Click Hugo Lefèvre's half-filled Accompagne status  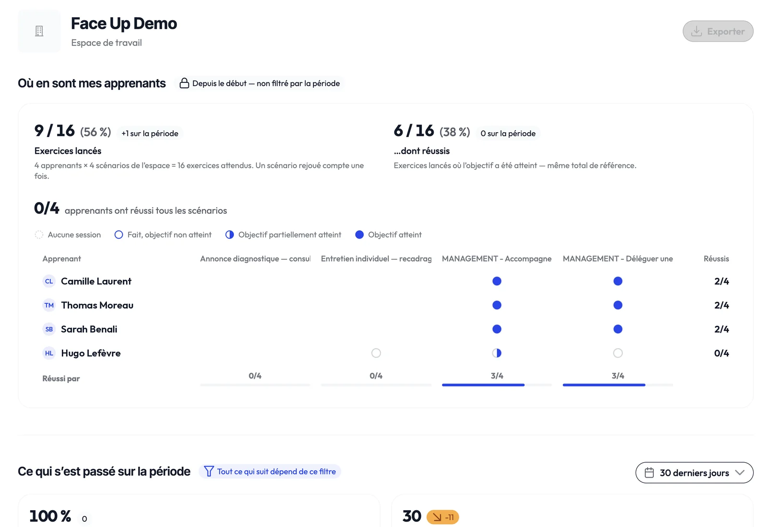(x=497, y=353)
